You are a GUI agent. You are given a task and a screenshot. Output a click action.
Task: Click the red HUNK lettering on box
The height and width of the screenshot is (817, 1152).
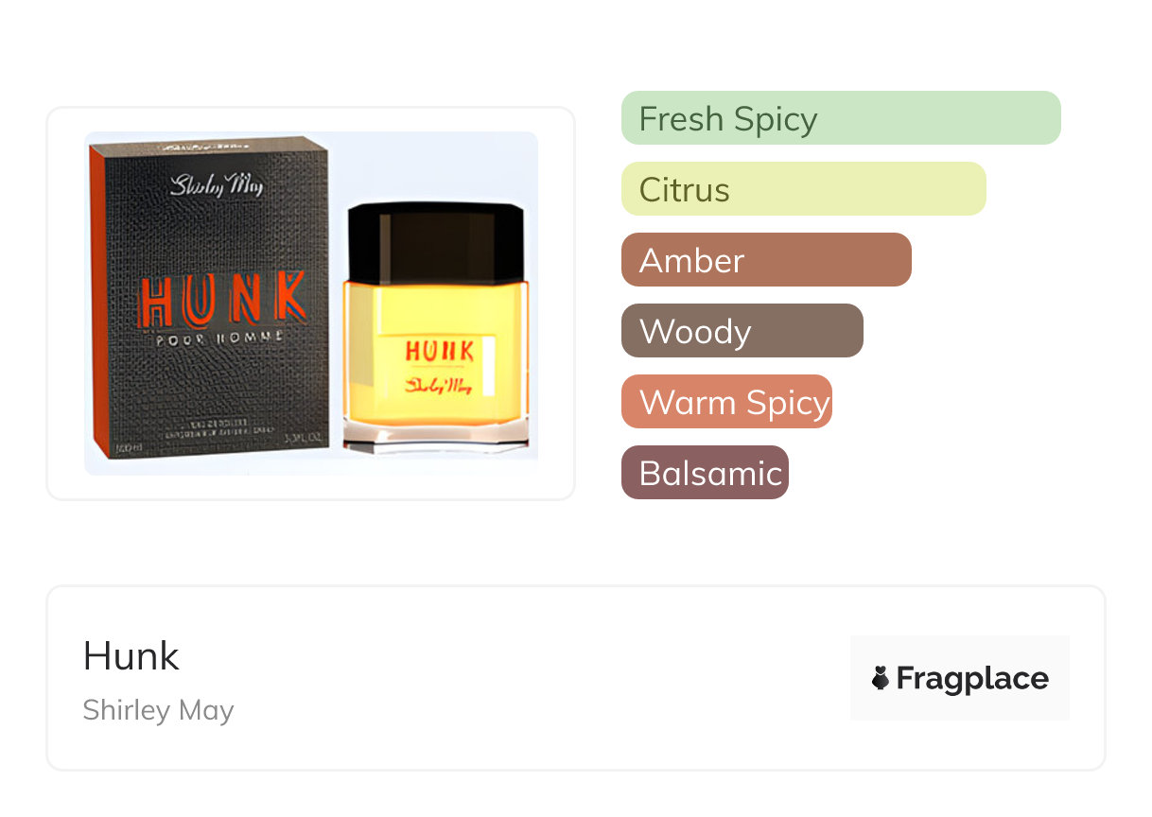click(223, 299)
